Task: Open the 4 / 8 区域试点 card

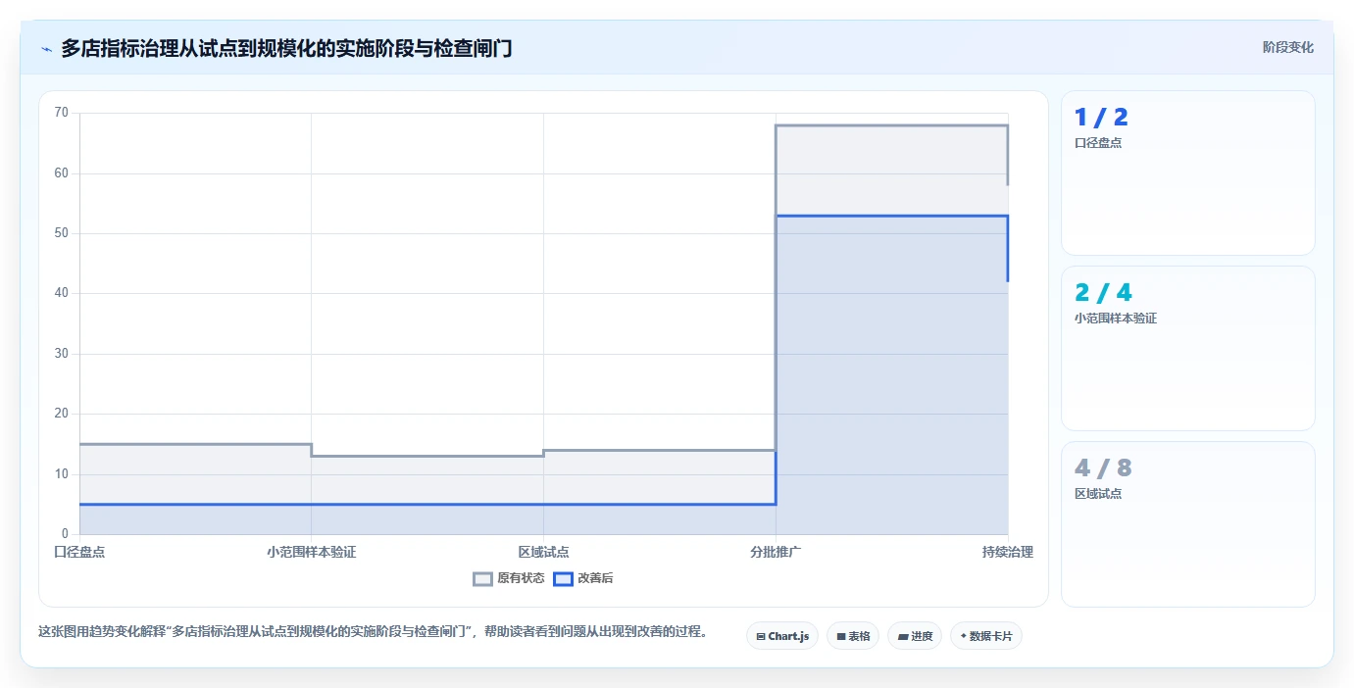Action: point(1187,524)
